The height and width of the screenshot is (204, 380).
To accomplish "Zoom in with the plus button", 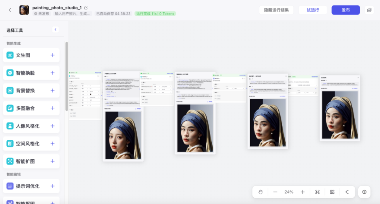I will 303,192.
